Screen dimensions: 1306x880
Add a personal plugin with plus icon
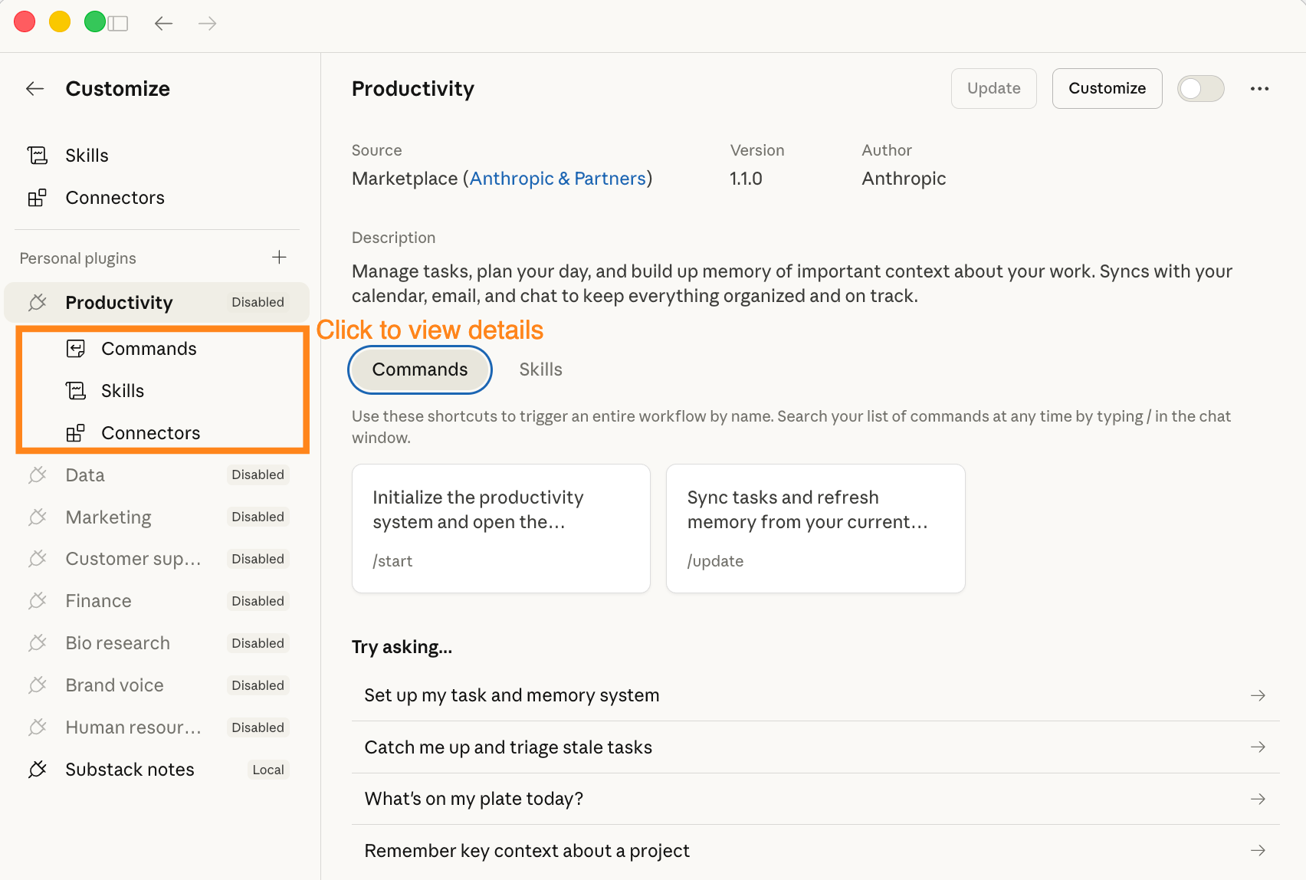point(279,258)
